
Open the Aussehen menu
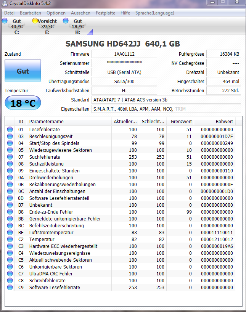click(80, 13)
